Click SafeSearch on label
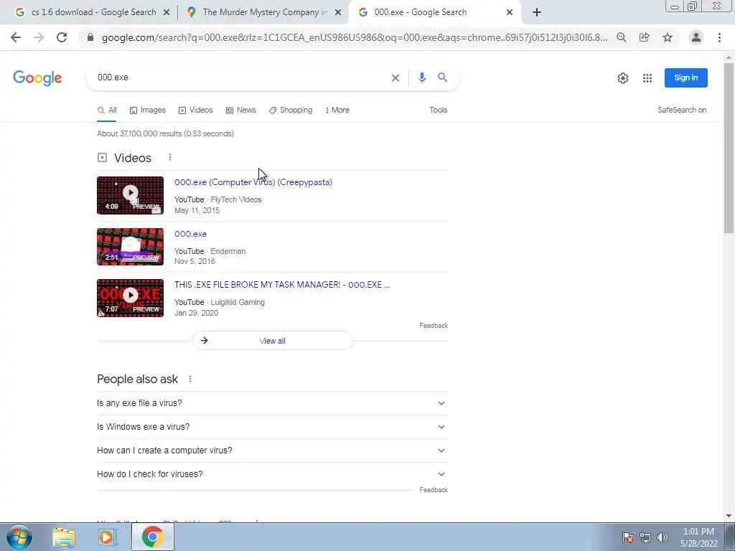Screen dimensions: 735x551 point(682,110)
